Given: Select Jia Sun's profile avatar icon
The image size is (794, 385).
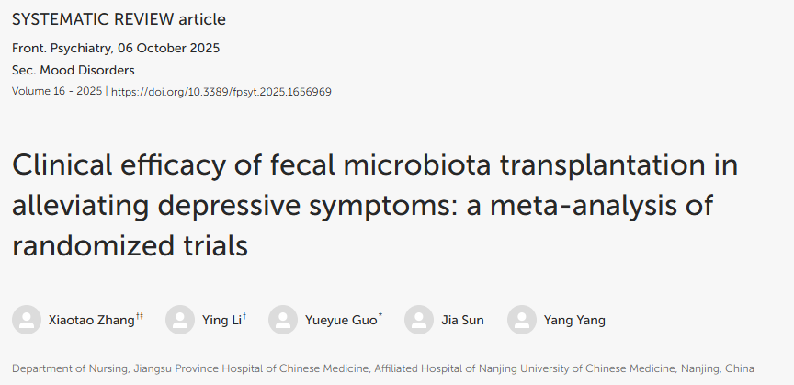Looking at the screenshot, I should point(419,320).
